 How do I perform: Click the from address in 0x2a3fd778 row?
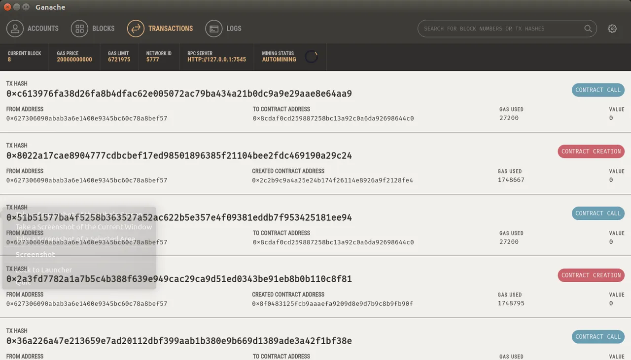(87, 304)
